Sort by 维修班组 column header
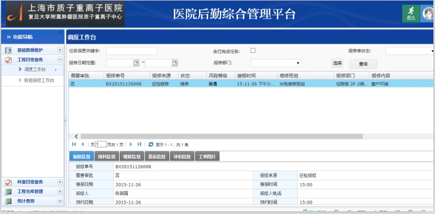The image size is (435, 214). pyautogui.click(x=306, y=75)
